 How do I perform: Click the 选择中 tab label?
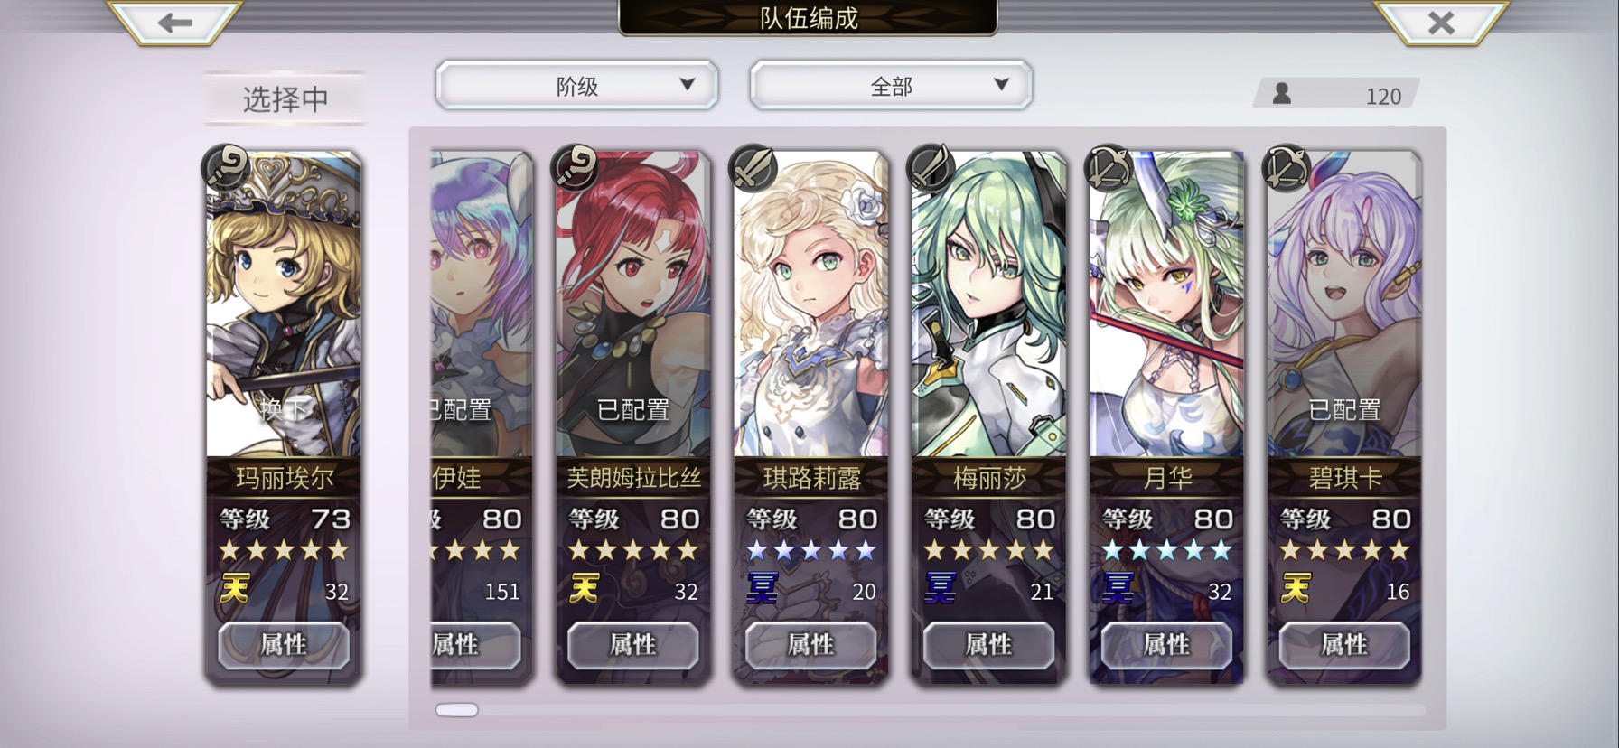pos(285,98)
